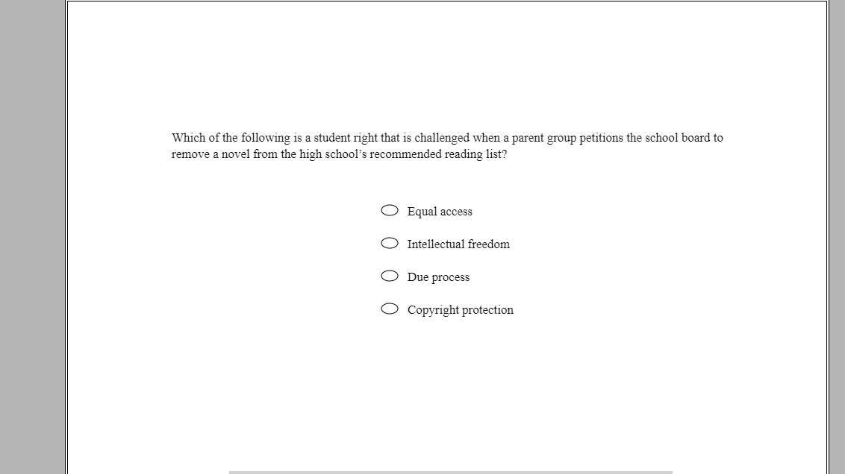Select the Due process radio button
This screenshot has width=845, height=474.
click(389, 276)
